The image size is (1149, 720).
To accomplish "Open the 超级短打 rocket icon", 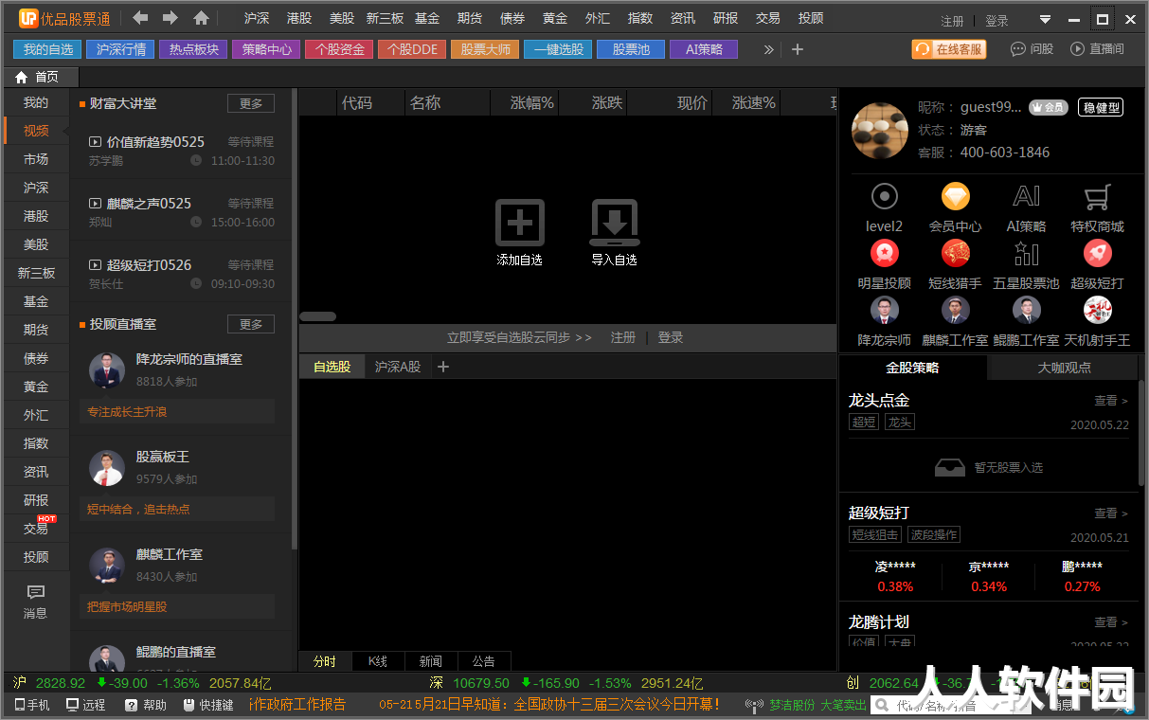I will pyautogui.click(x=1097, y=253).
